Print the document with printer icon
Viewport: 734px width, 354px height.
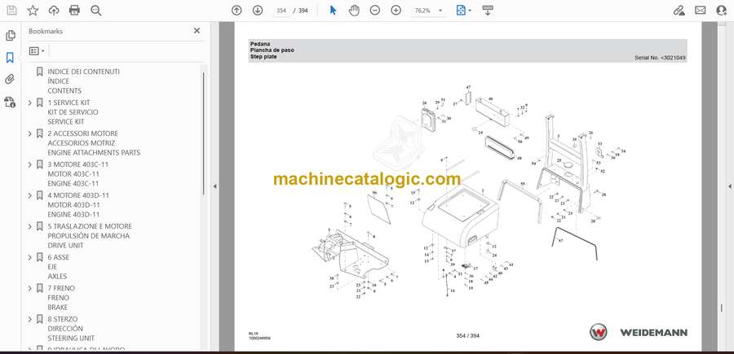74,11
